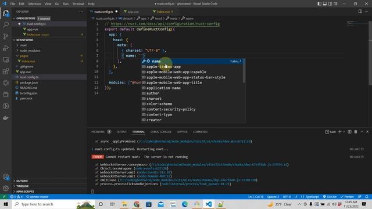
Task: Open the new terminal launch profile dropdown
Action: pyautogui.click(x=344, y=132)
